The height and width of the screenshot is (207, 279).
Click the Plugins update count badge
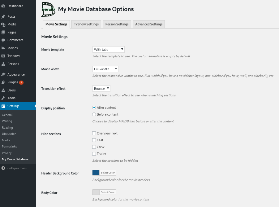point(21,82)
